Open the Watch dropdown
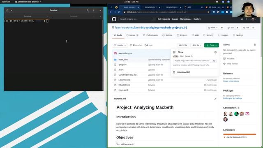This screenshot has width=263, height=148. [x=213, y=28]
